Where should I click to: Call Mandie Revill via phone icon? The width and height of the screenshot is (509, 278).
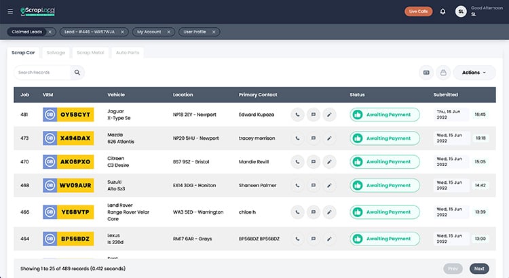297,161
